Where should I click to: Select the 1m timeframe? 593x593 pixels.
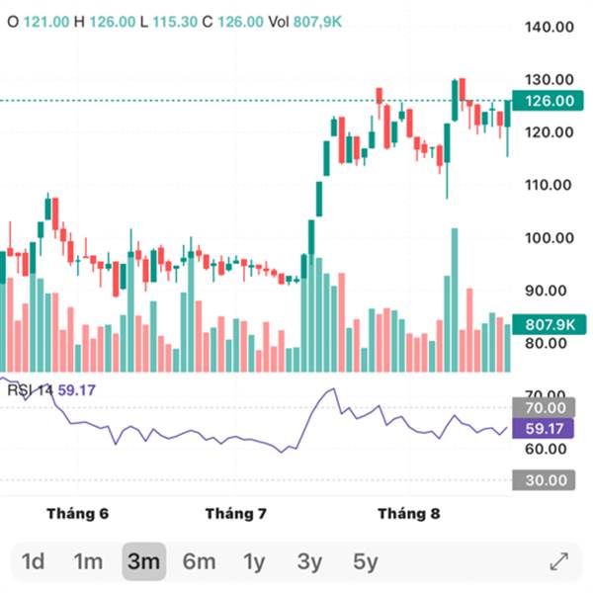pos(88,561)
